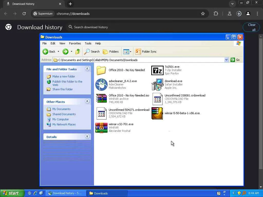Viewport: 263px width, 197px height.
Task: Open the Forward button history dropdown arrow
Action: point(71,52)
